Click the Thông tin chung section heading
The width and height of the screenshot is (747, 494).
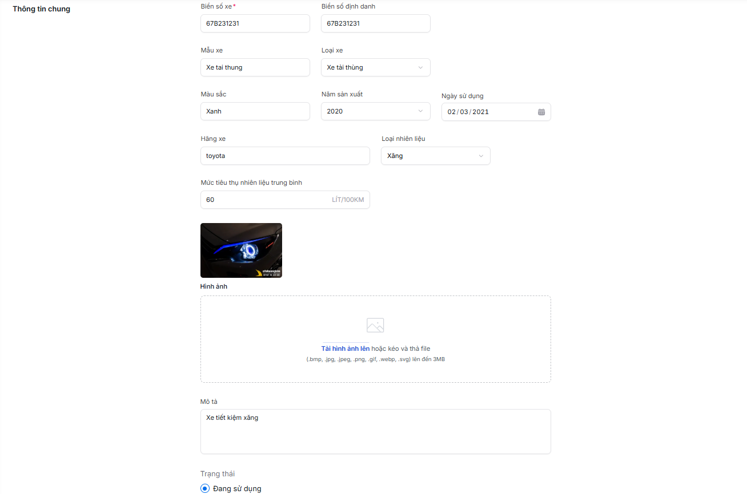(42, 9)
